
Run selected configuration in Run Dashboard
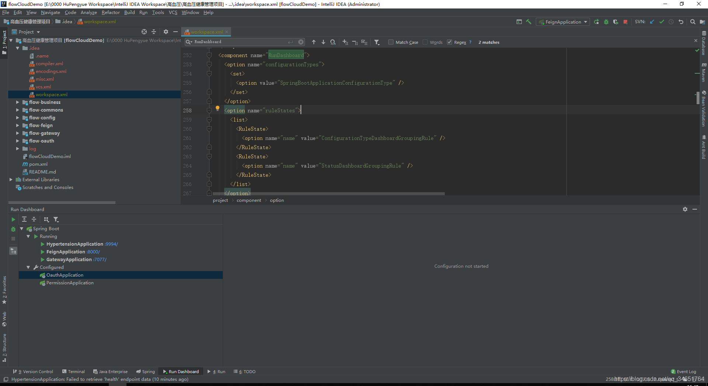tap(13, 219)
